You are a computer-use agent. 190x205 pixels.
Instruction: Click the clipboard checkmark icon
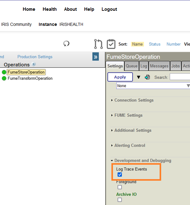pos(111,44)
